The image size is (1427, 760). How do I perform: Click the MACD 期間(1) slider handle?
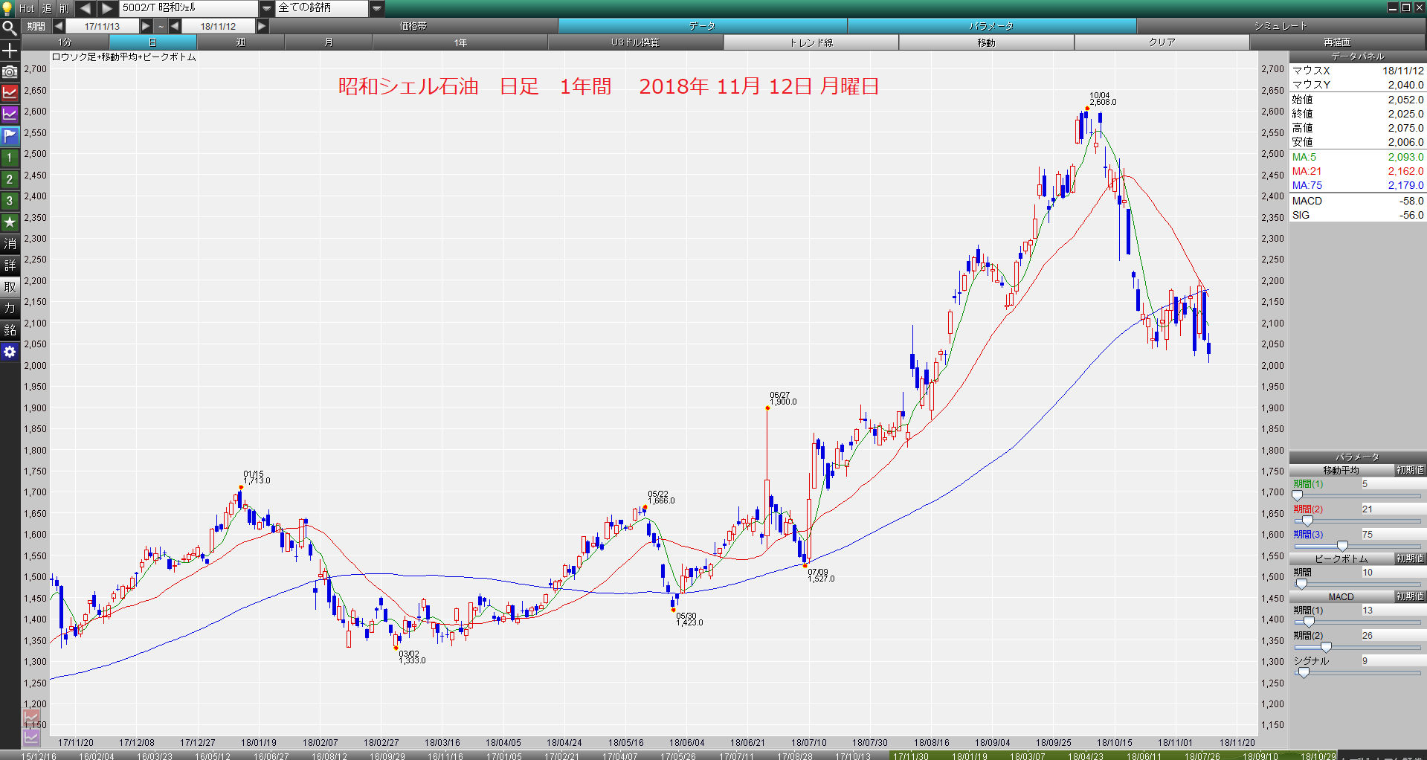tap(1309, 622)
